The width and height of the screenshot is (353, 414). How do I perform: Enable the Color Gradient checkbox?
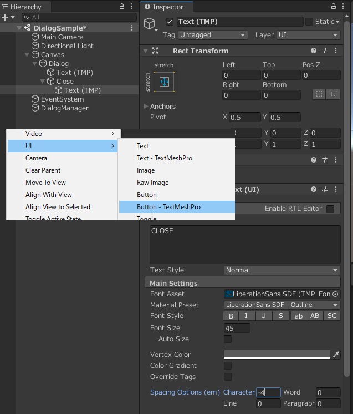[228, 366]
